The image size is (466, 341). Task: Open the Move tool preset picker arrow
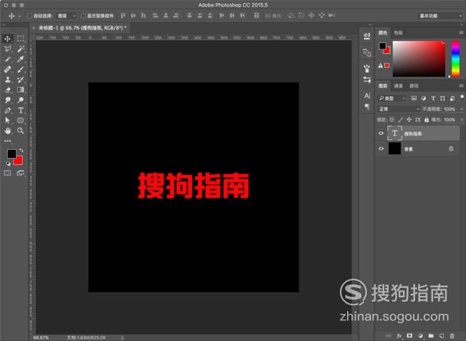point(19,16)
